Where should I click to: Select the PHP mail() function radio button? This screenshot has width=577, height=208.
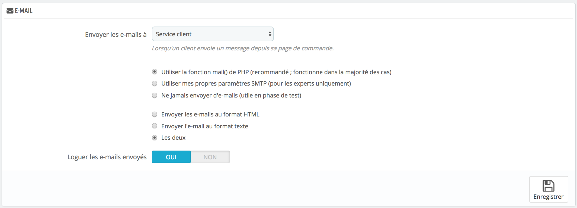coord(155,72)
